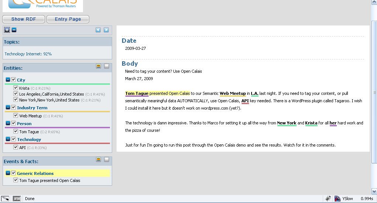Image resolution: width=377 pixels, height=203 pixels.
Task: Click the YSlow label in status bar
Action: click(x=347, y=199)
